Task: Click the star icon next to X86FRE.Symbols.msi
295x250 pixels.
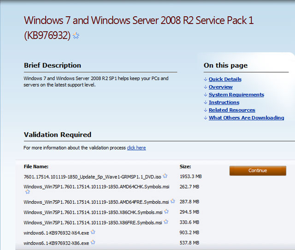Action: pos(166,222)
